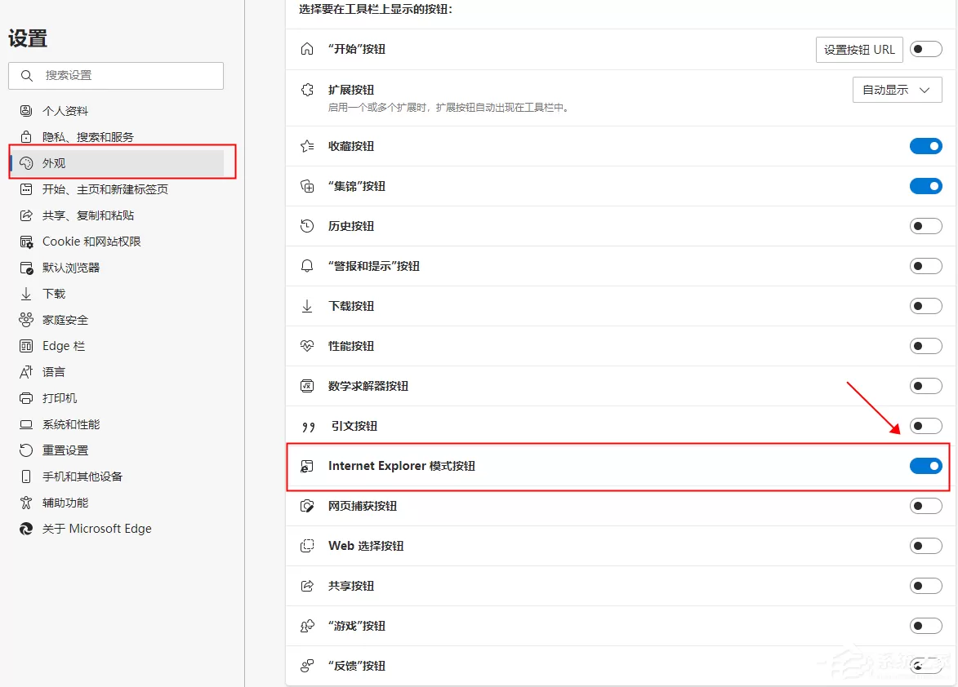Enable the 历史按钮 history toggle
This screenshot has width=958, height=687.
[925, 226]
